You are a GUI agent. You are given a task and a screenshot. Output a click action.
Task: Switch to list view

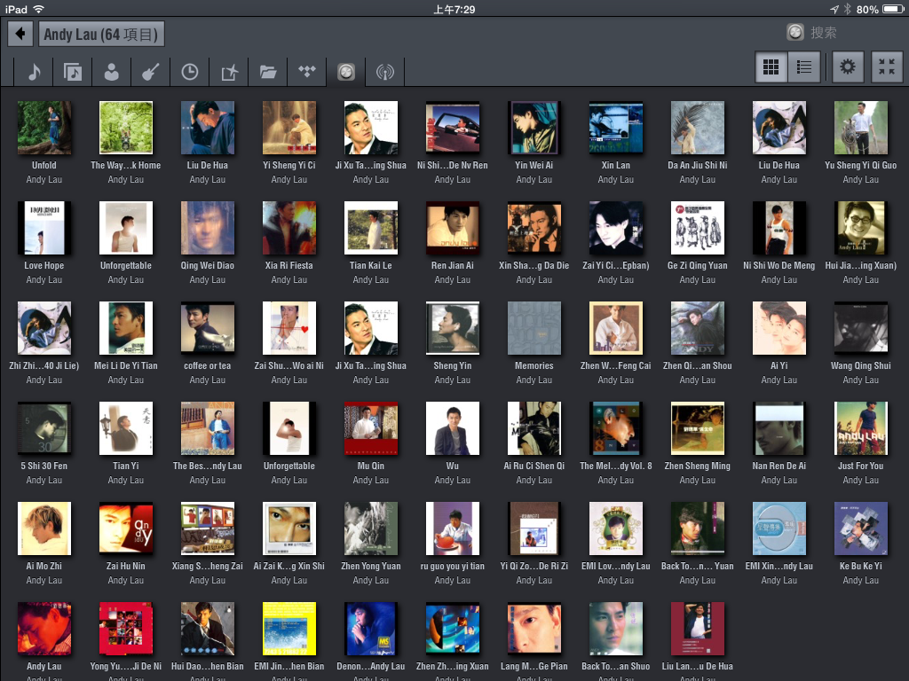[804, 67]
